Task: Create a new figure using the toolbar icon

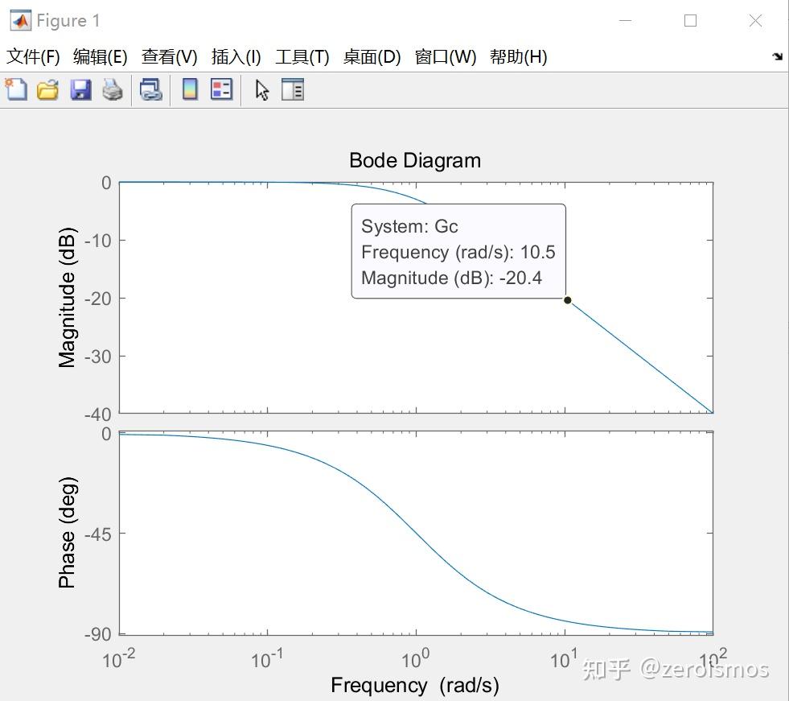Action: 15,89
